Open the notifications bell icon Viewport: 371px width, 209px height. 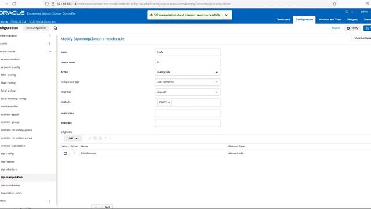point(347,12)
